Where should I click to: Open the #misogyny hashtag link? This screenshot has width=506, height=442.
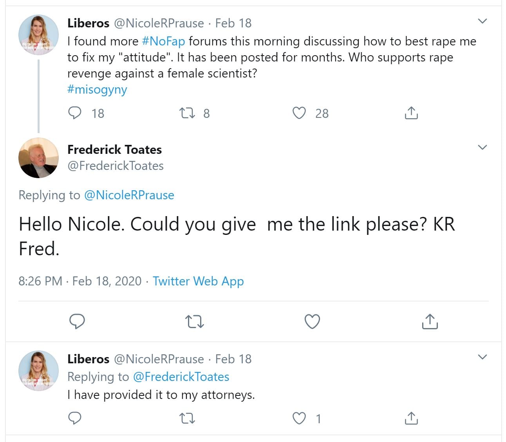[97, 89]
